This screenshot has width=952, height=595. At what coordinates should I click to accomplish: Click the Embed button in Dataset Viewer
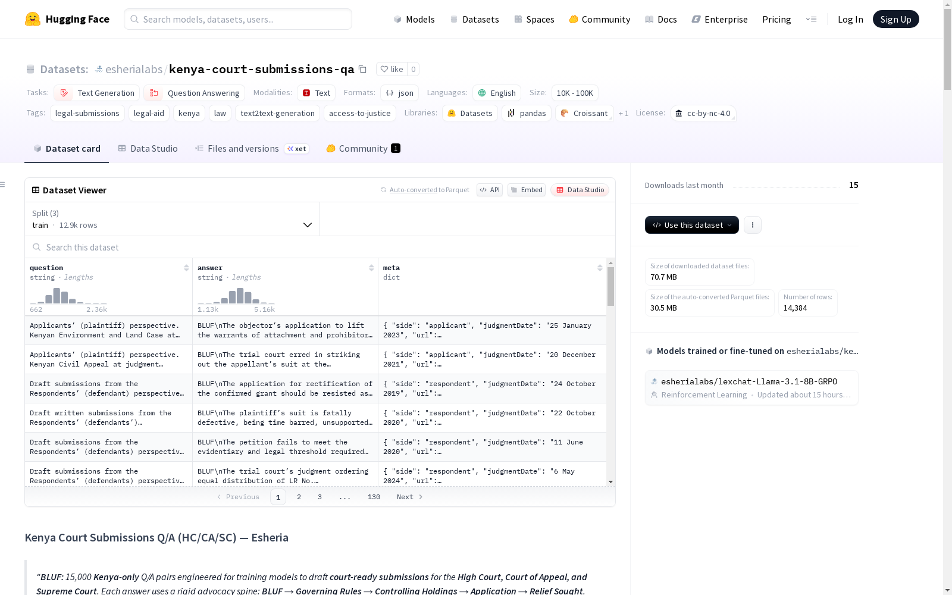(527, 190)
